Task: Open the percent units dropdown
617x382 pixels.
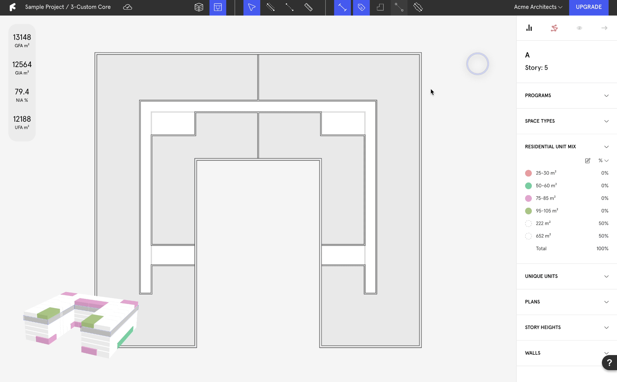Action: coord(603,161)
